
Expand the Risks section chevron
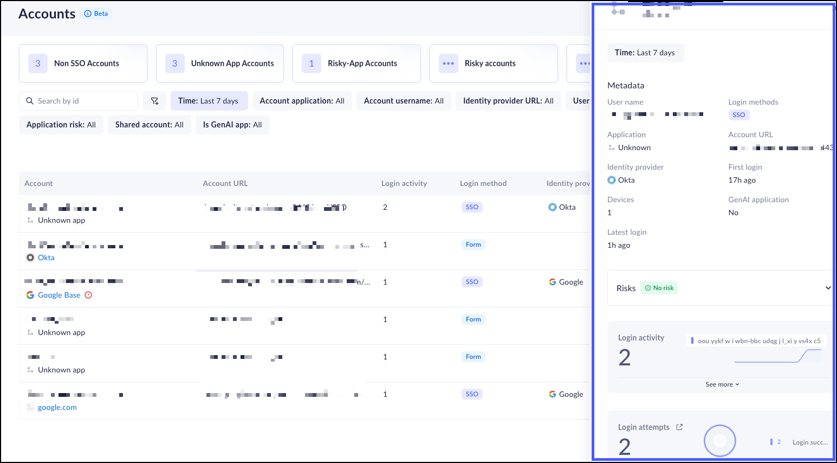click(828, 288)
